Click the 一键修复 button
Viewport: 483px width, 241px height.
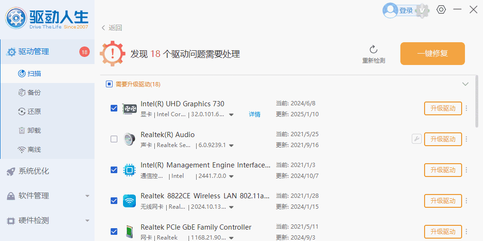[x=433, y=54]
